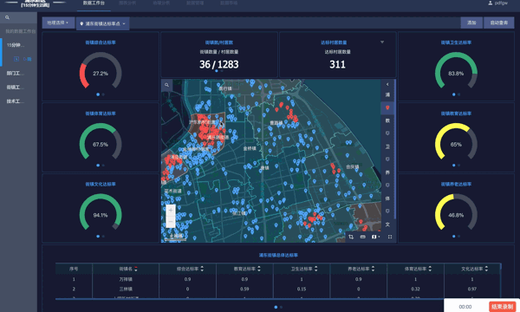Select second pagination dot under 94.1% gauge

point(103,237)
